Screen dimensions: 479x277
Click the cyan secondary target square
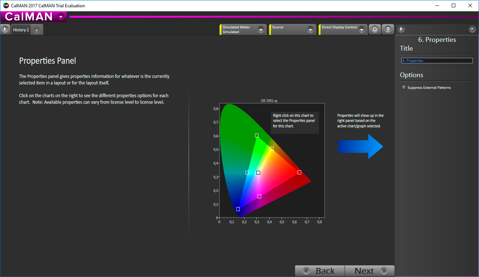click(247, 173)
